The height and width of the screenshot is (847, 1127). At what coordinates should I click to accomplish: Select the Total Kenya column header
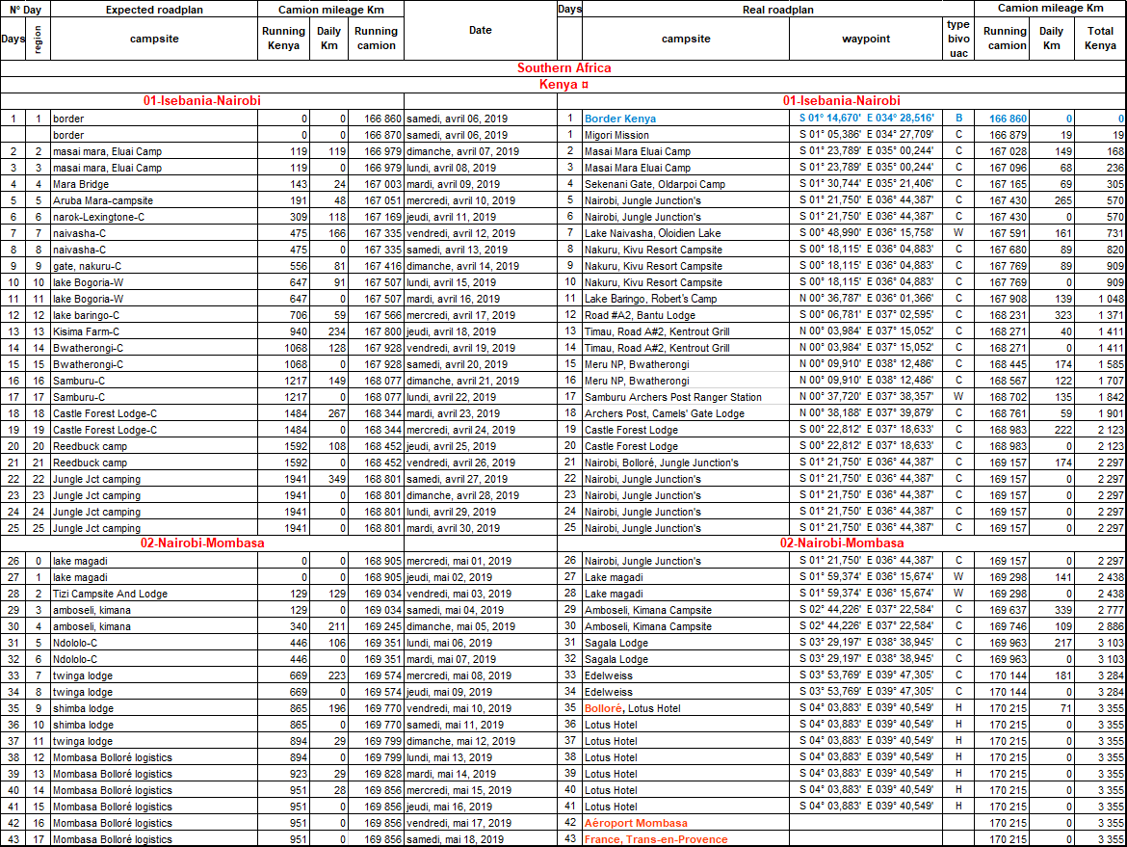1100,39
